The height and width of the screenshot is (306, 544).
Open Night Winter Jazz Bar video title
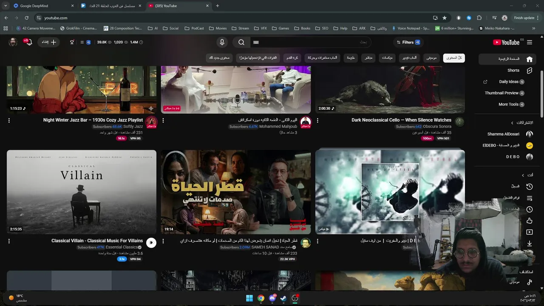tap(93, 120)
